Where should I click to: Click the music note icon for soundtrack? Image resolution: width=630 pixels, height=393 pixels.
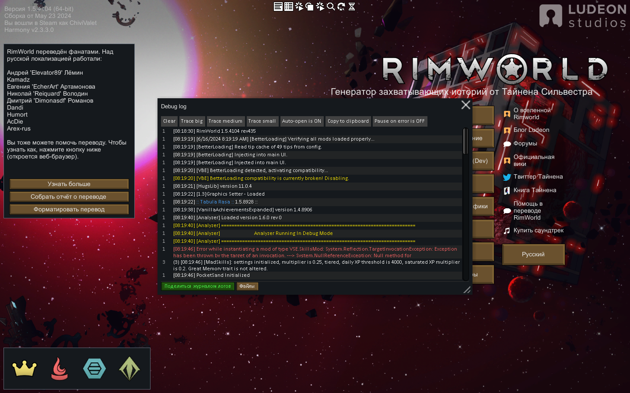click(507, 231)
